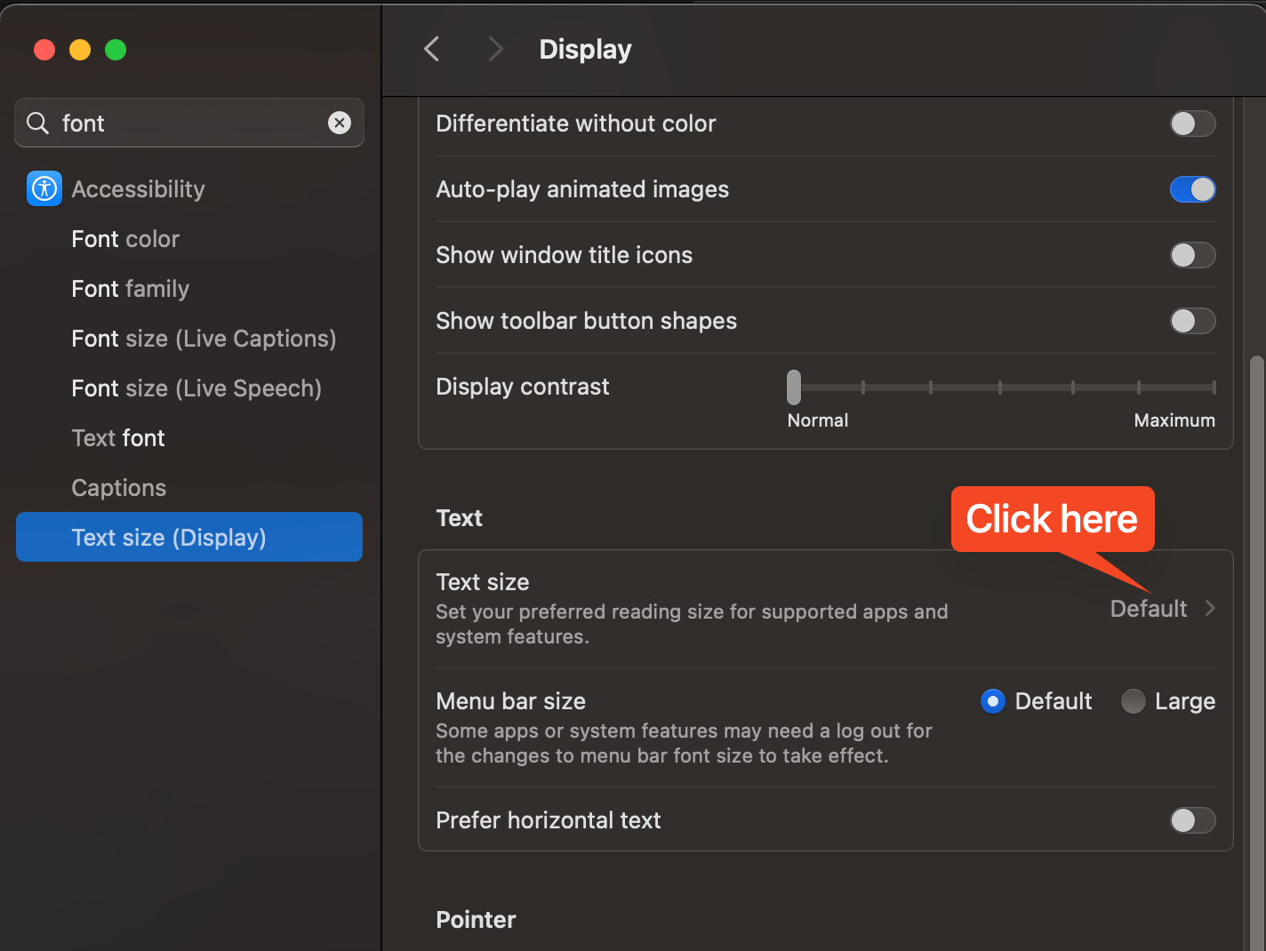Enable Show toolbar button shapes

pyautogui.click(x=1192, y=321)
